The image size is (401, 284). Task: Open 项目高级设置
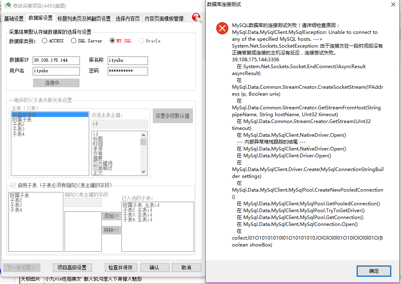point(72,267)
